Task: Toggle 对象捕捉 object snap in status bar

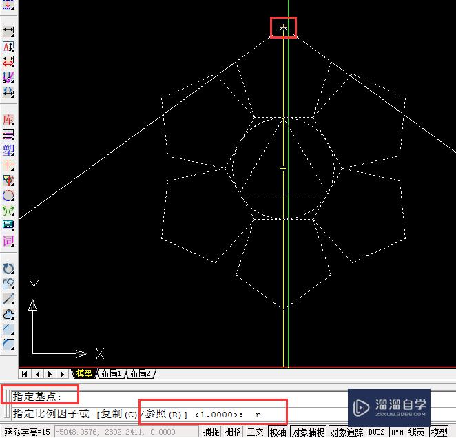Action: [x=308, y=432]
